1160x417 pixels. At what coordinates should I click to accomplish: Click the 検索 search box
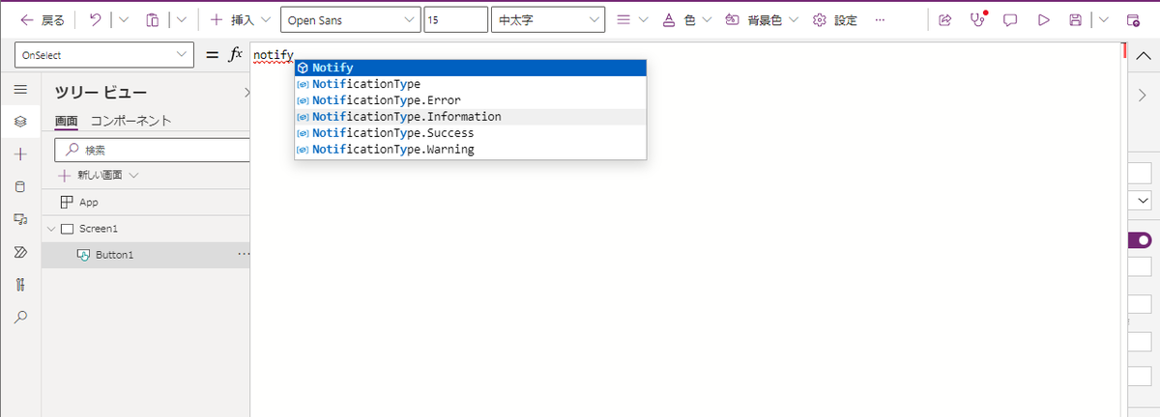pos(153,150)
